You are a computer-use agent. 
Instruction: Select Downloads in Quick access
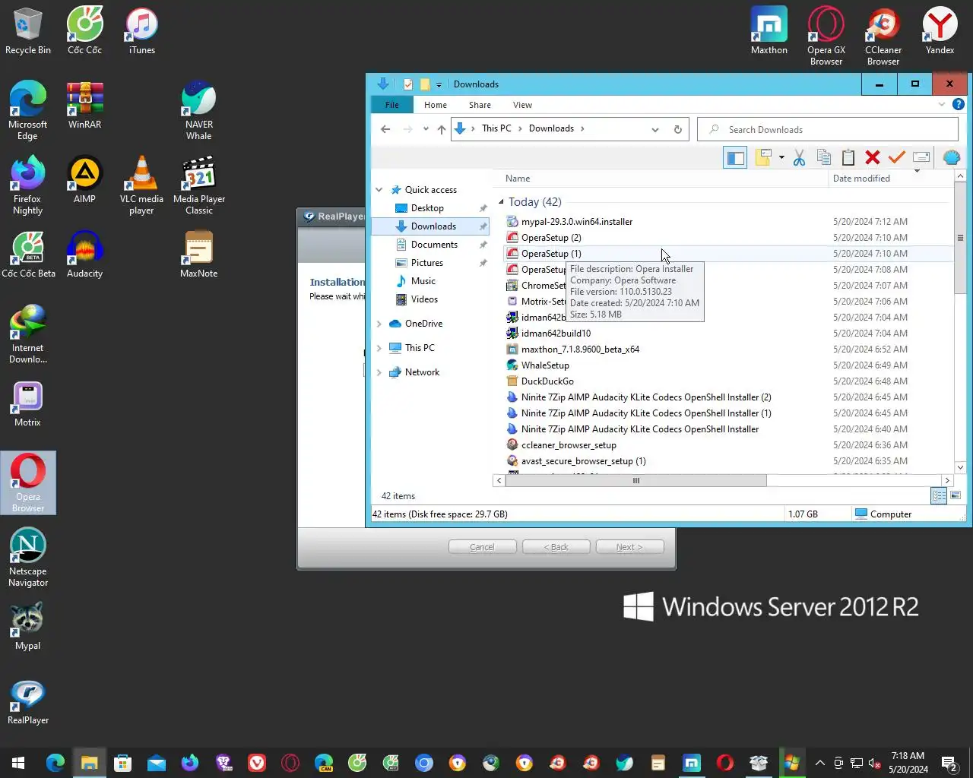coord(430,226)
